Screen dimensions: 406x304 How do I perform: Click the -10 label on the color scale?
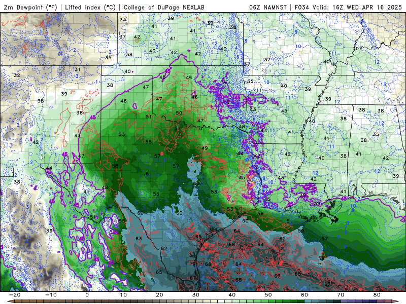pyautogui.click(x=51, y=295)
